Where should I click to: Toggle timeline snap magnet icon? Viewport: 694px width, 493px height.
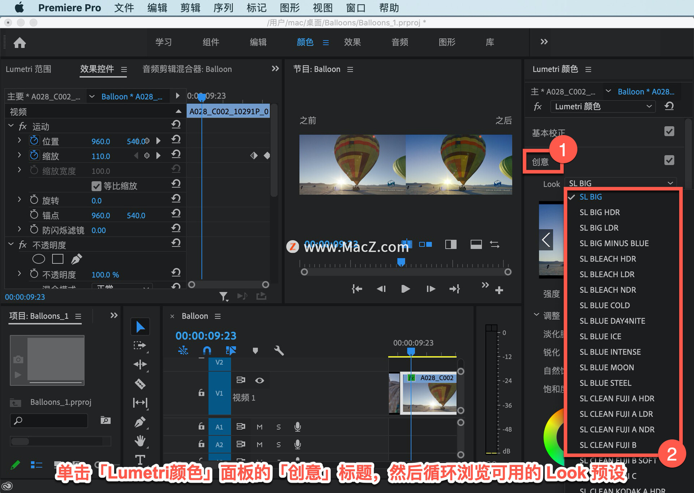[207, 350]
